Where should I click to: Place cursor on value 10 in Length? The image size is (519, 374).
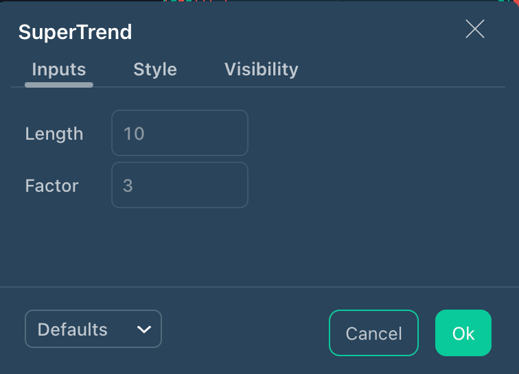click(x=134, y=134)
